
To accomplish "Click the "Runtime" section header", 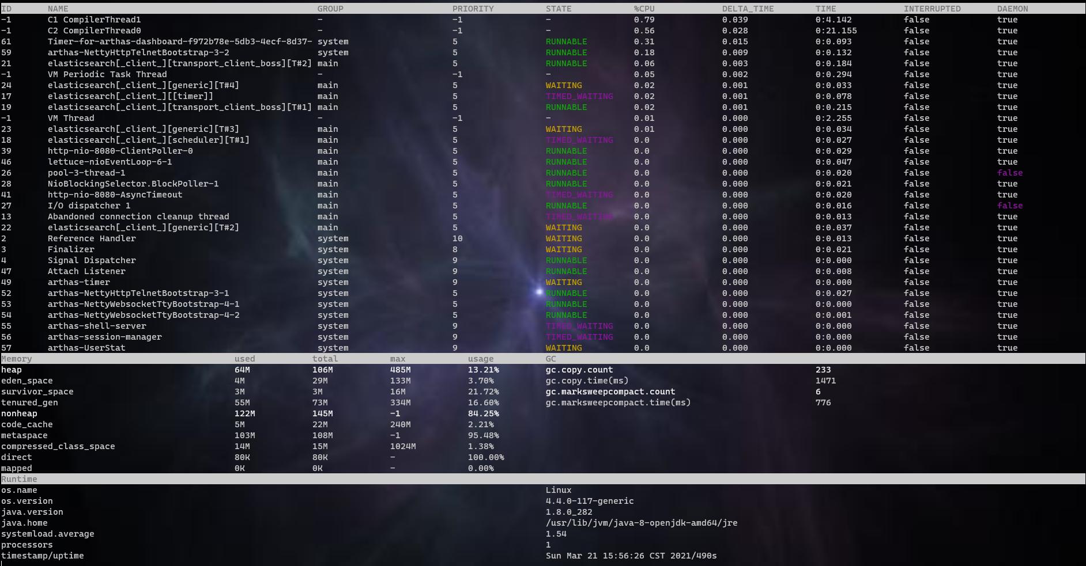I will tap(19, 479).
